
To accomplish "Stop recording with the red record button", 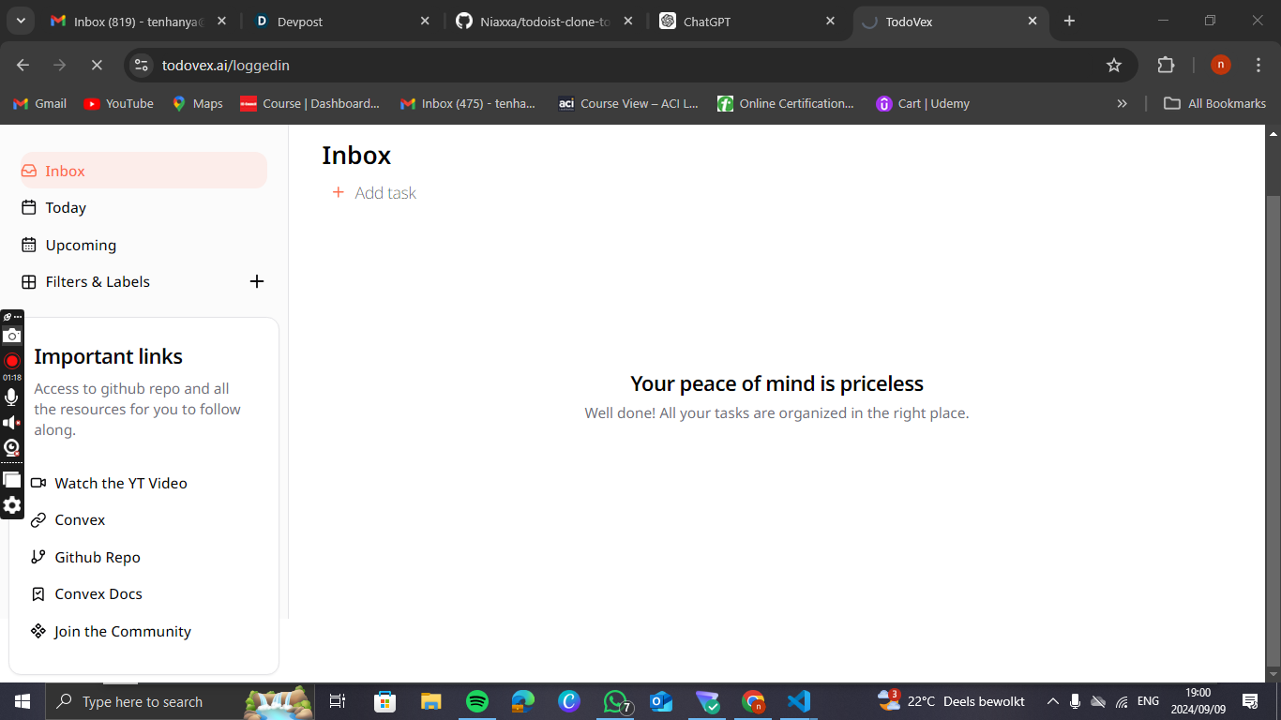I will (x=11, y=361).
